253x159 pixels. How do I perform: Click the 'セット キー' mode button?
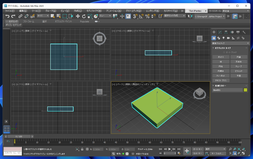click(x=197, y=153)
